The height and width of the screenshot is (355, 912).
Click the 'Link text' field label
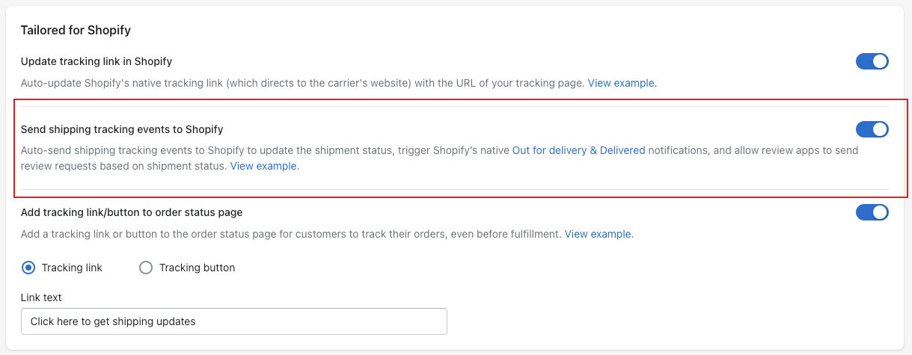(41, 297)
